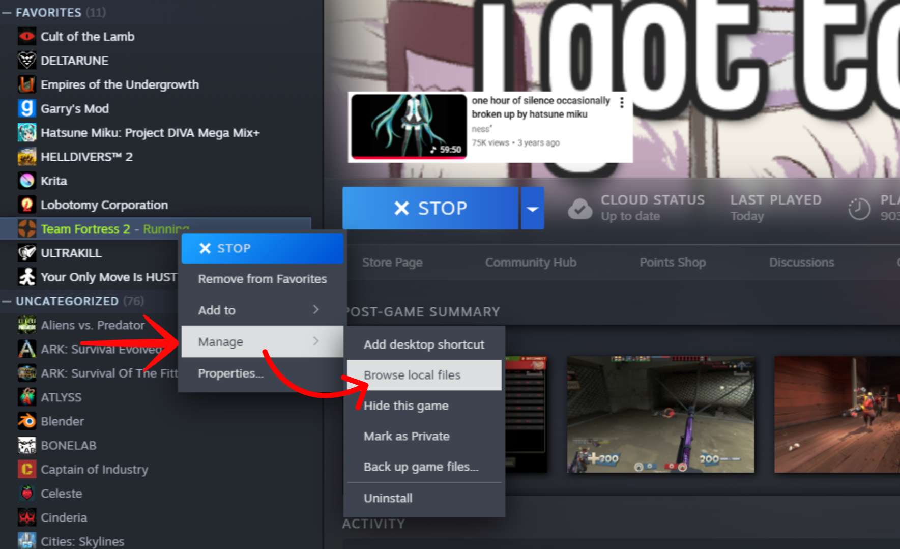Click the Celeste strawberry icon
The height and width of the screenshot is (549, 900).
(27, 493)
